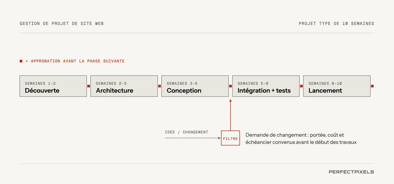This screenshot has width=394, height=184.
Task: Click the PERFECTPIXELS logo text
Action: click(x=351, y=172)
